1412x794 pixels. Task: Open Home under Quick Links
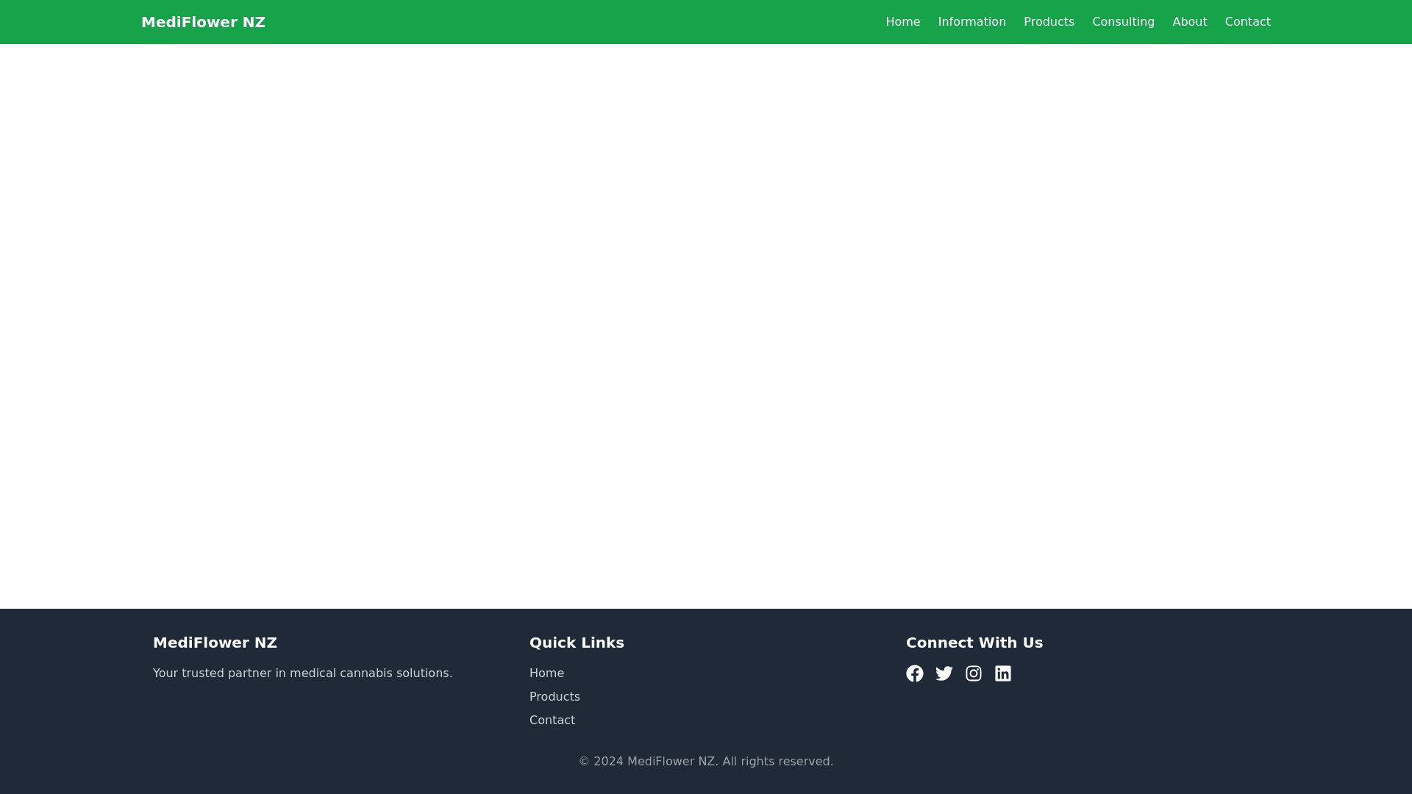click(546, 673)
